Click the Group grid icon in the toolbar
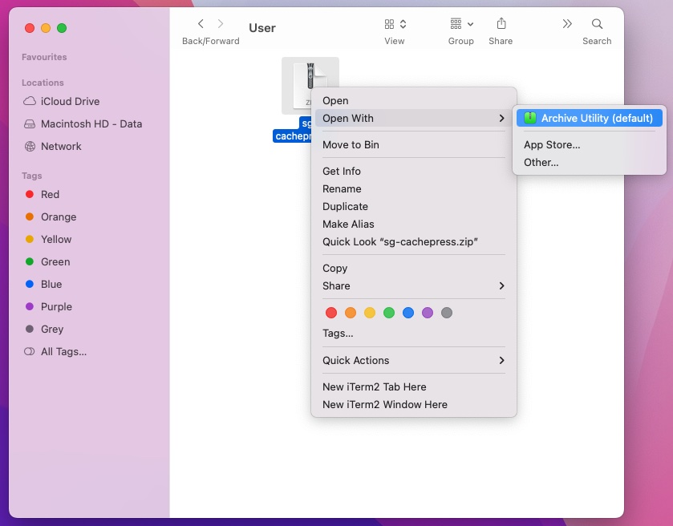Screen dimensions: 673x526 point(456,23)
